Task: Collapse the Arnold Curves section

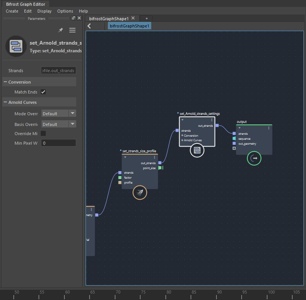Action: (5, 102)
